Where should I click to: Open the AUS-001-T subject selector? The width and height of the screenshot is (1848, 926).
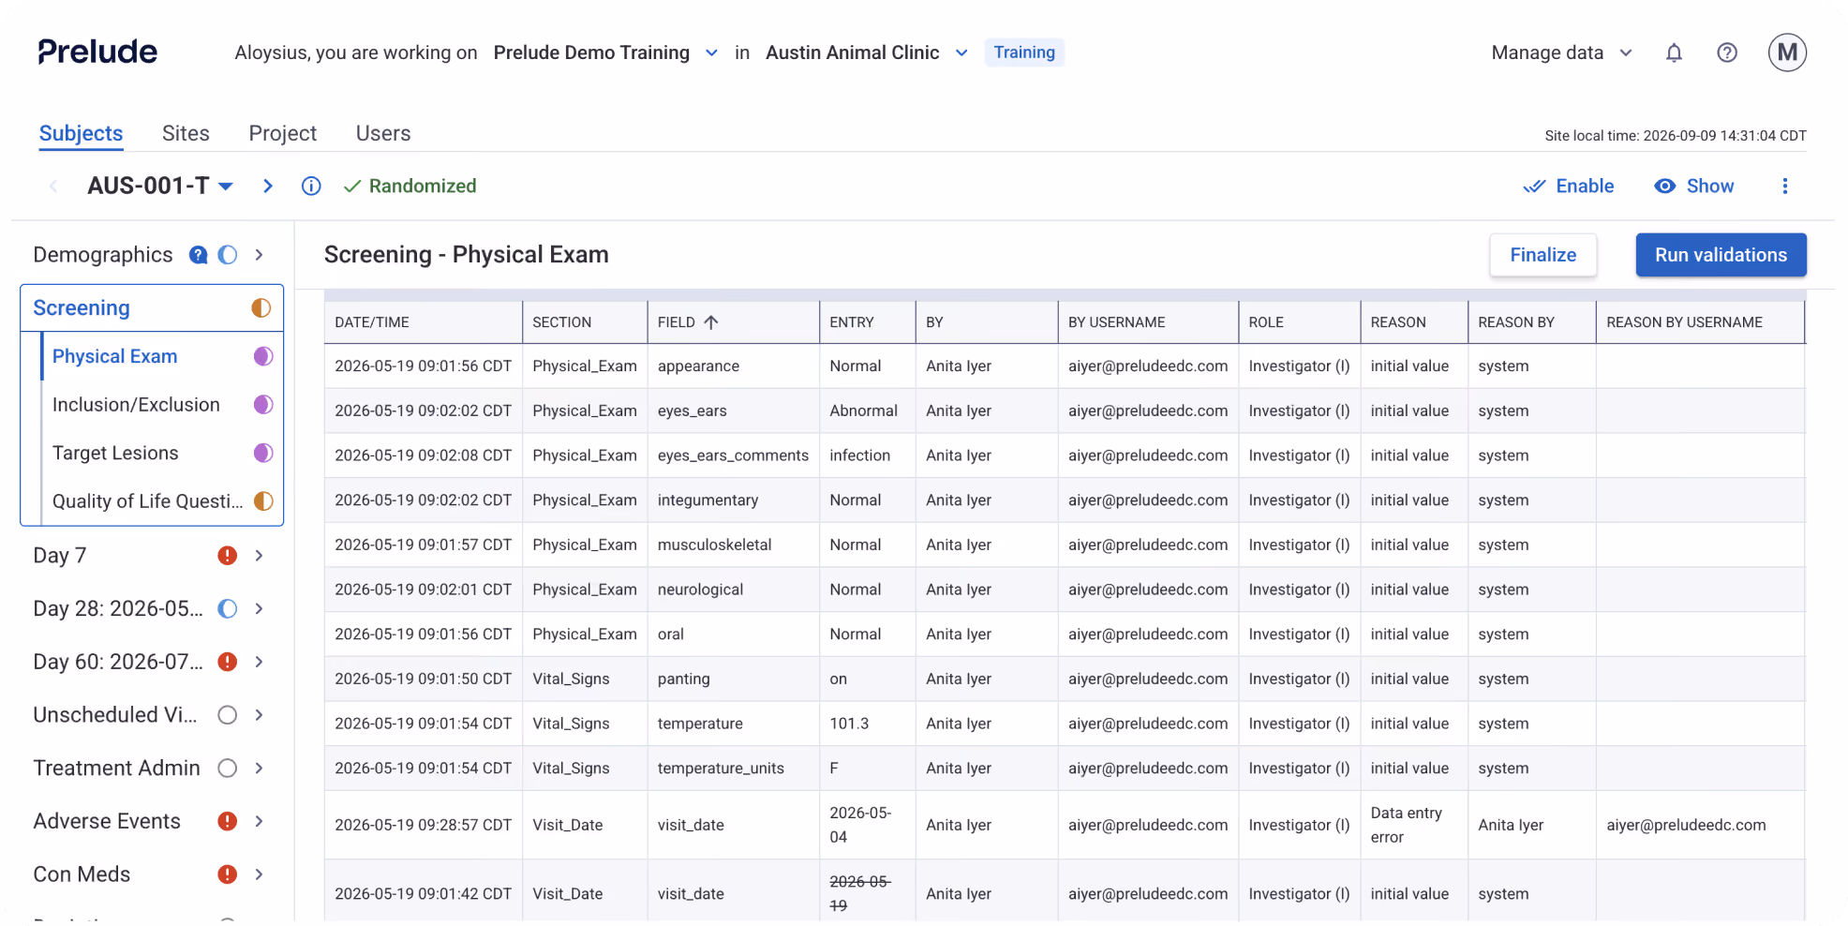(x=160, y=186)
